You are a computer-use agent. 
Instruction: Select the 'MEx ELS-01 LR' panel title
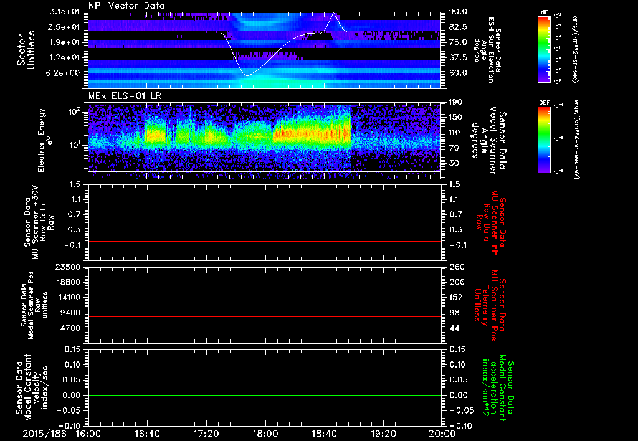[x=125, y=97]
